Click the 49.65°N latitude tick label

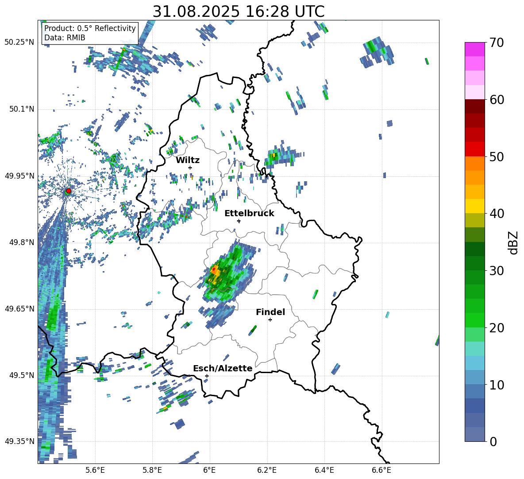coord(19,308)
